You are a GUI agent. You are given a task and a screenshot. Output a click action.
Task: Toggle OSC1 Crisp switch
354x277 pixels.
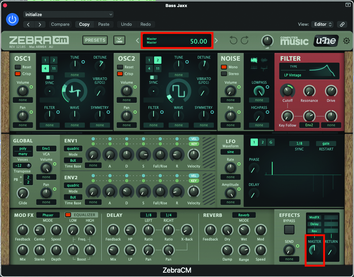coord(18,74)
